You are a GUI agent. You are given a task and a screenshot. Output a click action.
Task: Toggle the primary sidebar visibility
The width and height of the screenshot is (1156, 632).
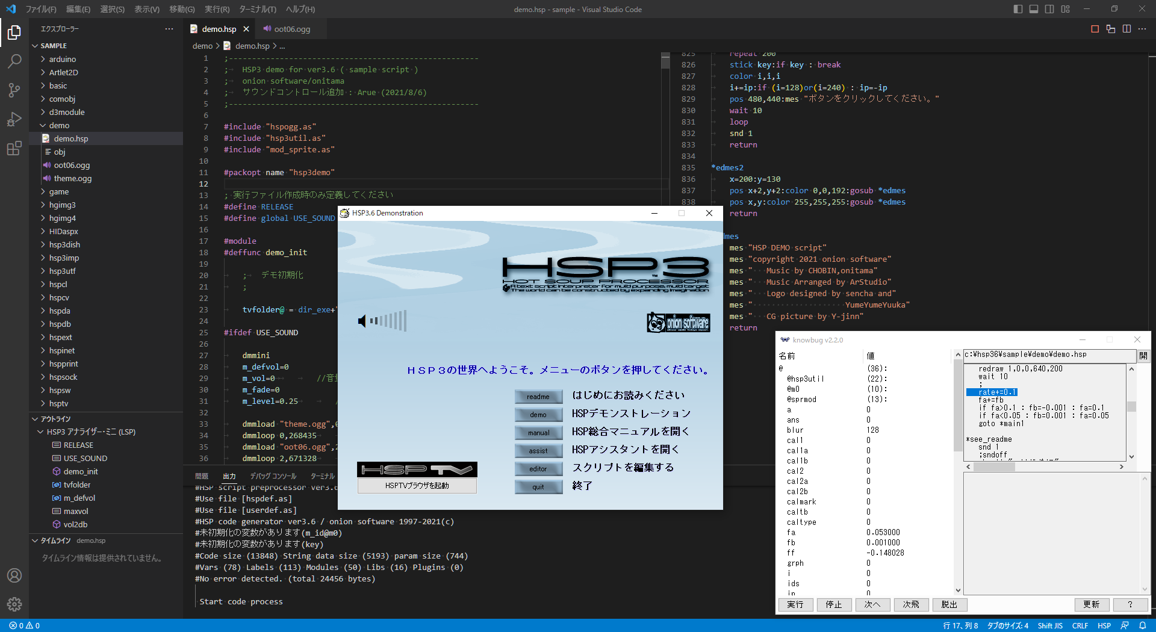(1017, 9)
